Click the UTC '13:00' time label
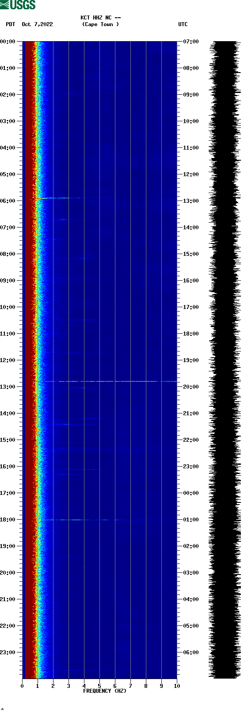244x714 pixels. pos(191,201)
